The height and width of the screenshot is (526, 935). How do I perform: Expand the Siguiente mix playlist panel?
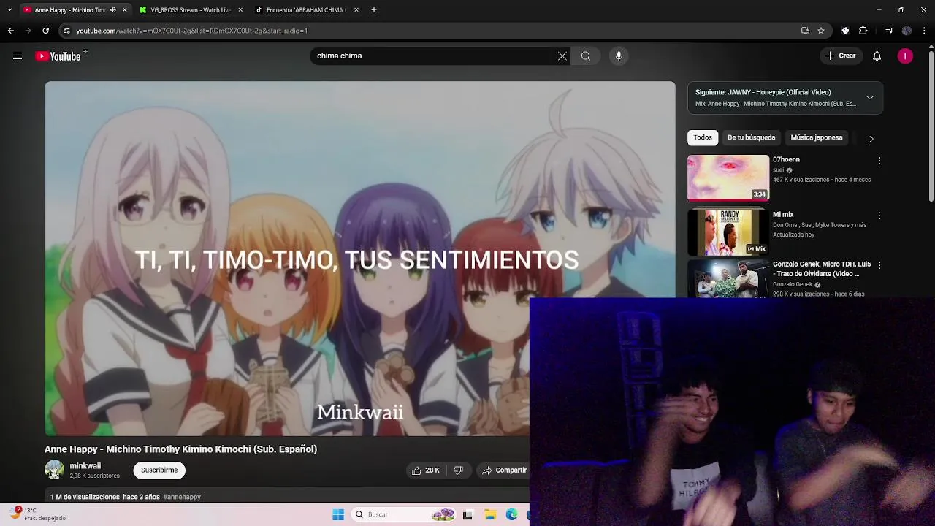pyautogui.click(x=870, y=98)
